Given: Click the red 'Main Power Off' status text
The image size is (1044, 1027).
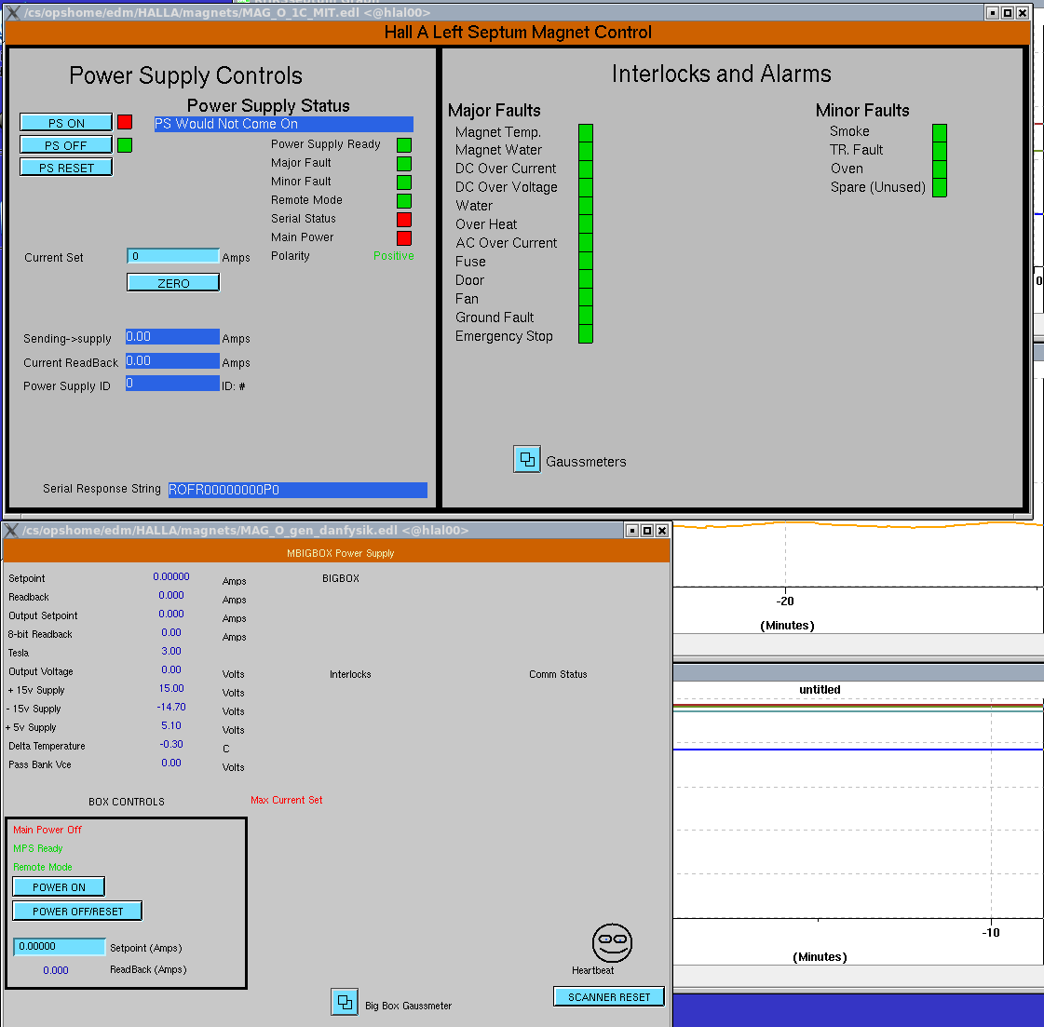Looking at the screenshot, I should 47,830.
